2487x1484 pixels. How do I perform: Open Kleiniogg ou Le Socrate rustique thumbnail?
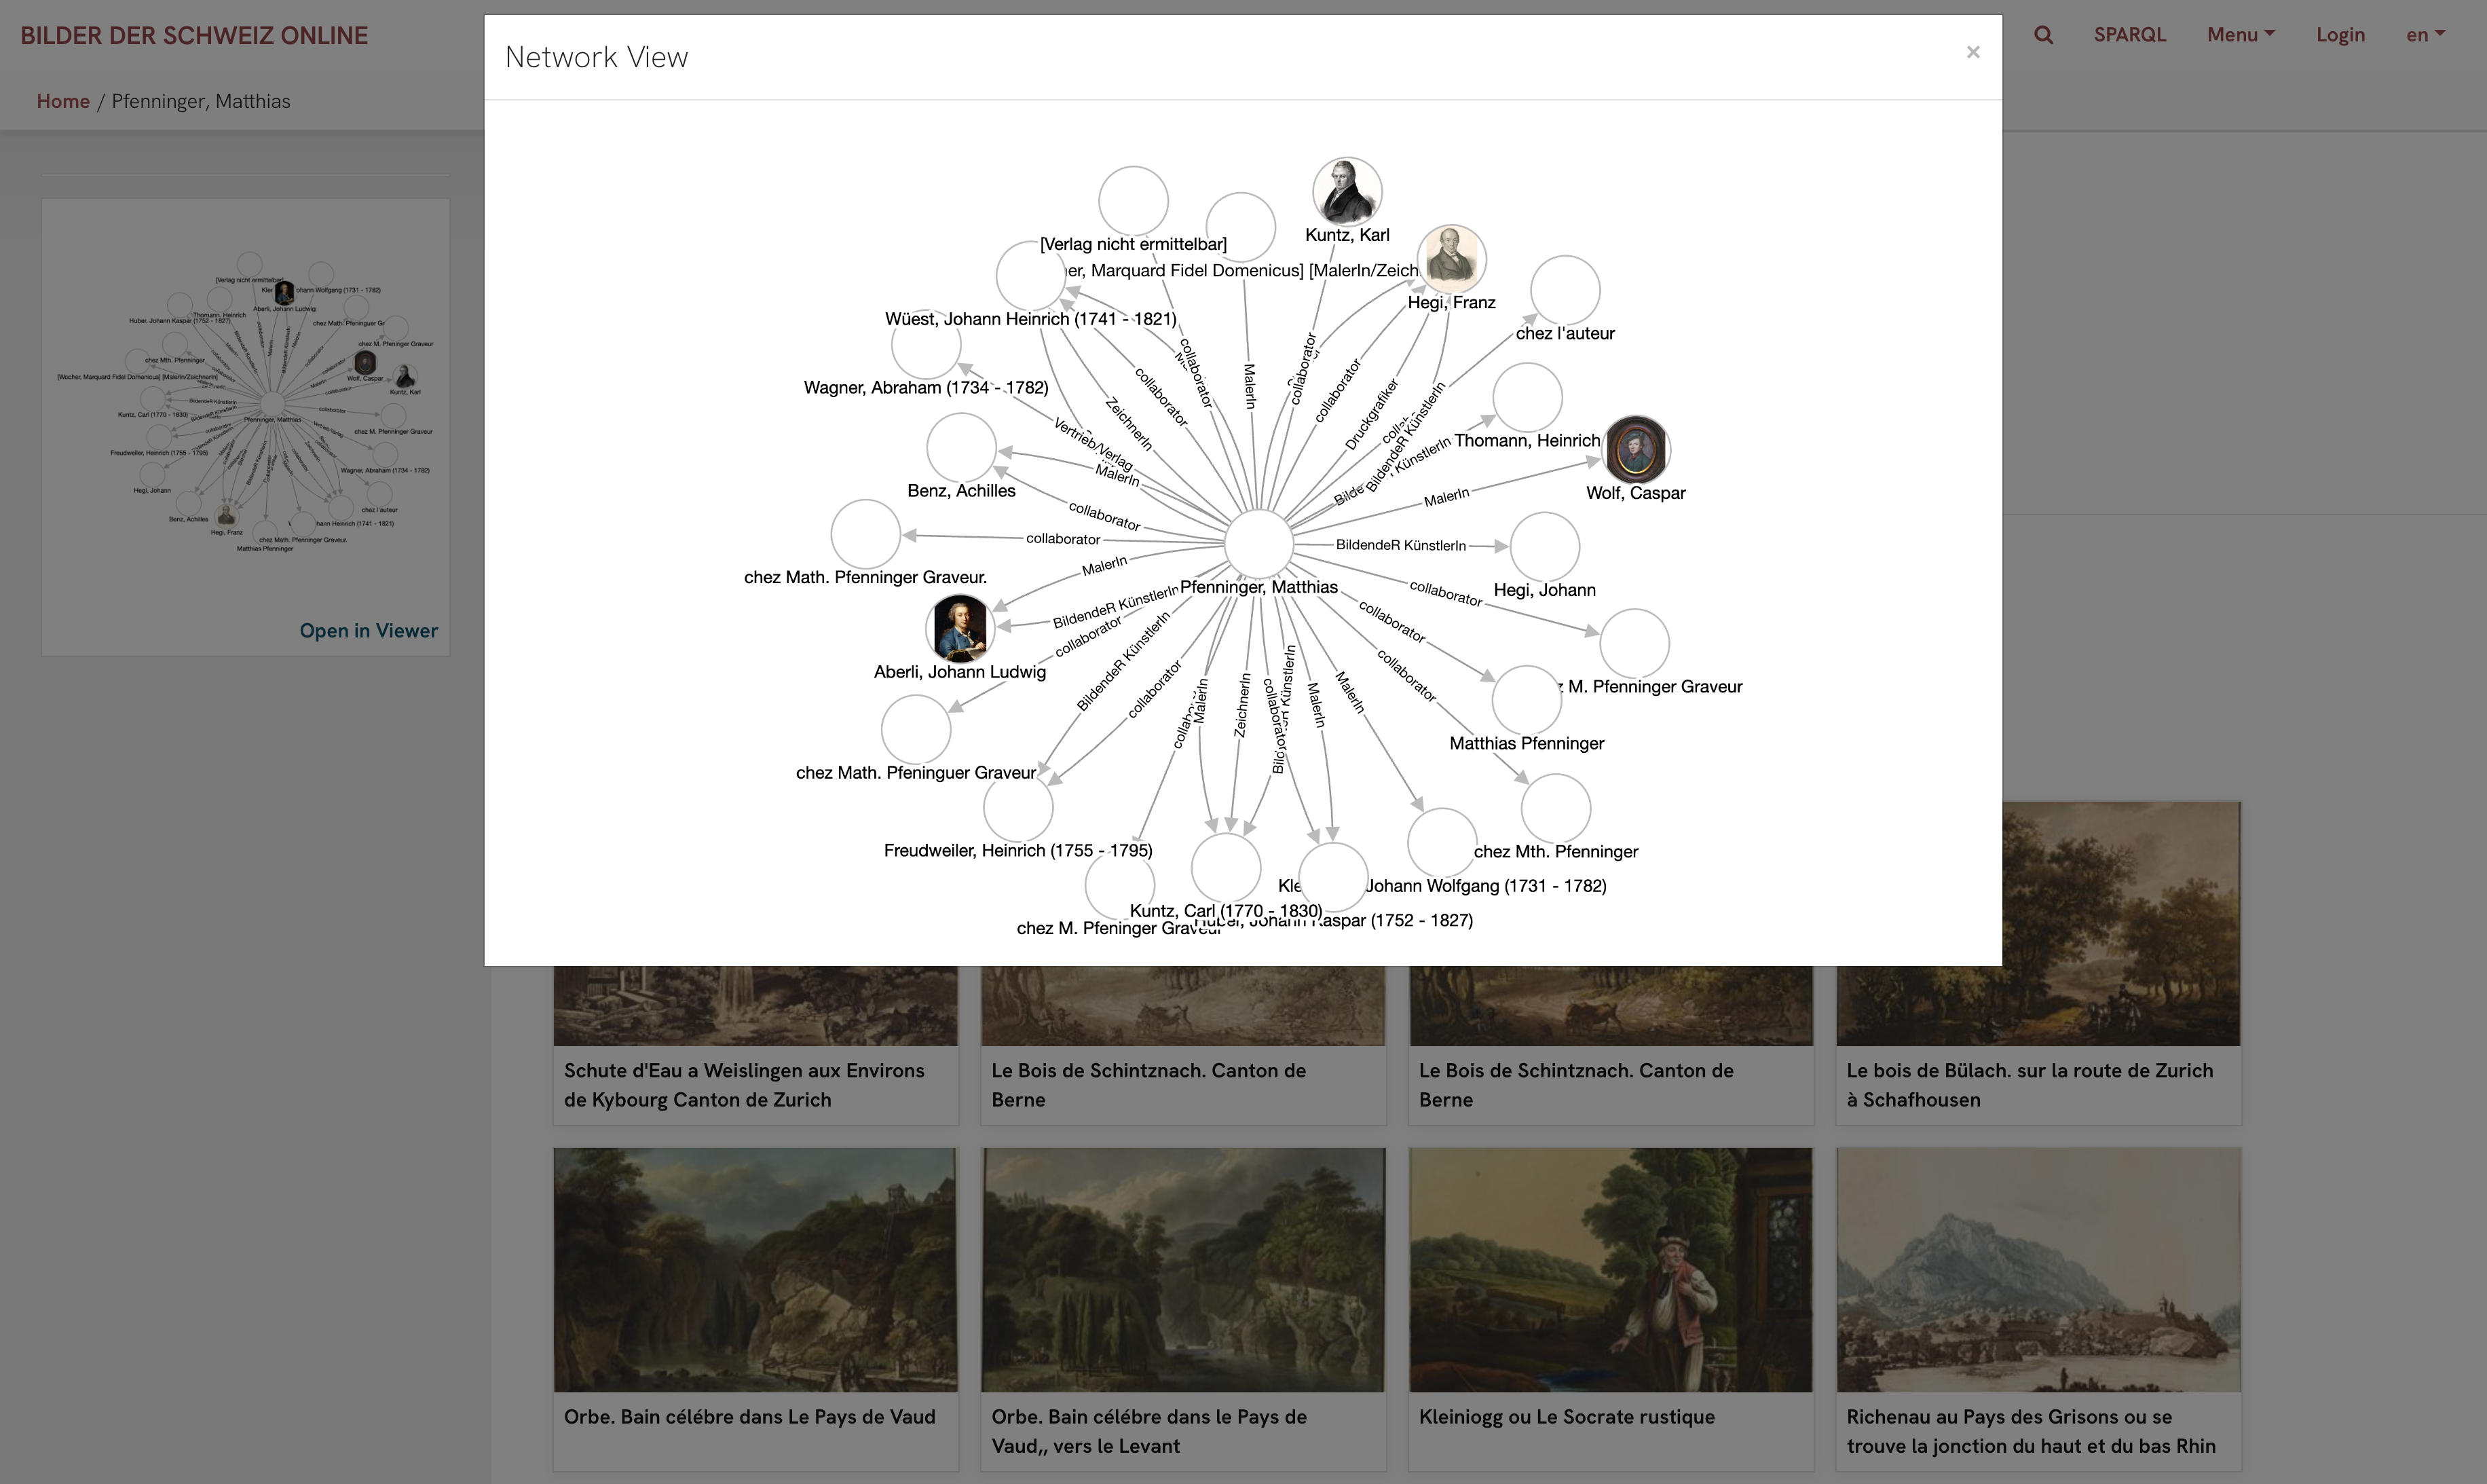pos(1609,1270)
